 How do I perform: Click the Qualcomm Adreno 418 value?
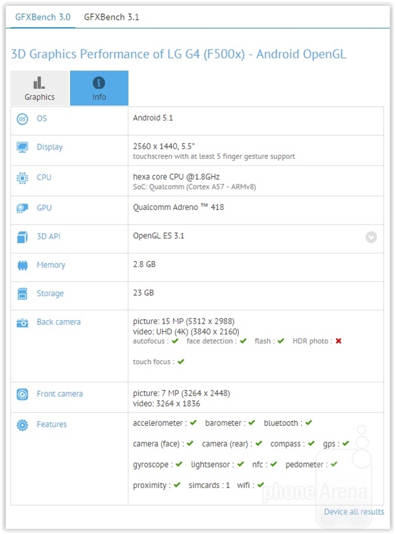click(x=178, y=207)
